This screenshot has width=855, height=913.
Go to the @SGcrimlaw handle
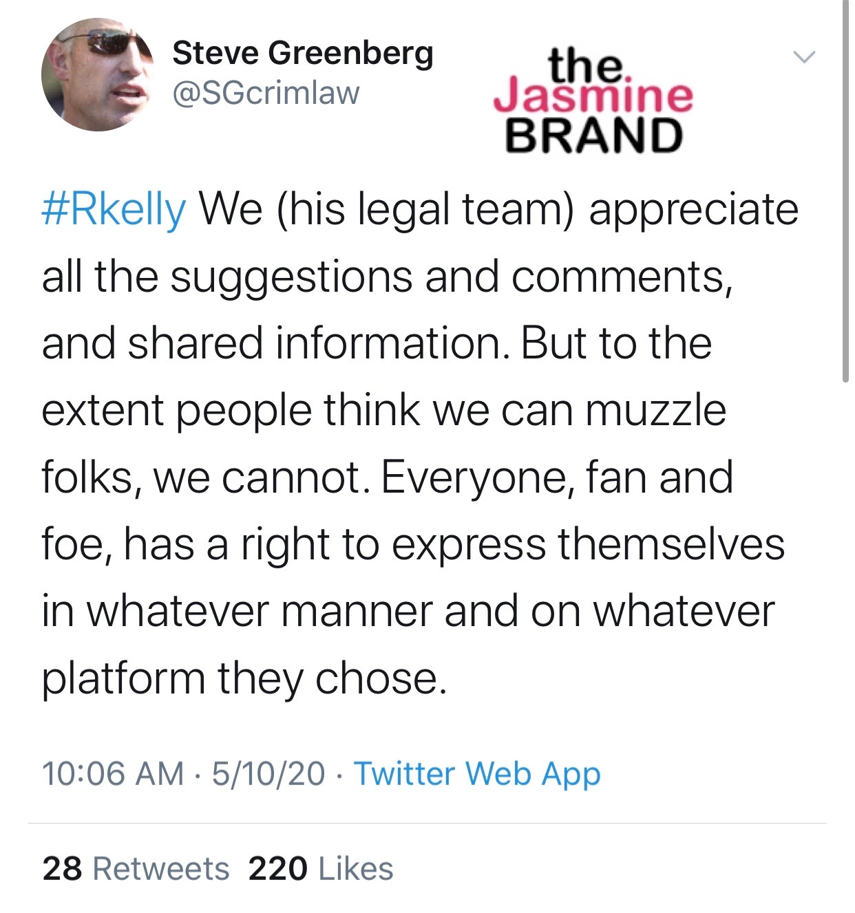266,94
